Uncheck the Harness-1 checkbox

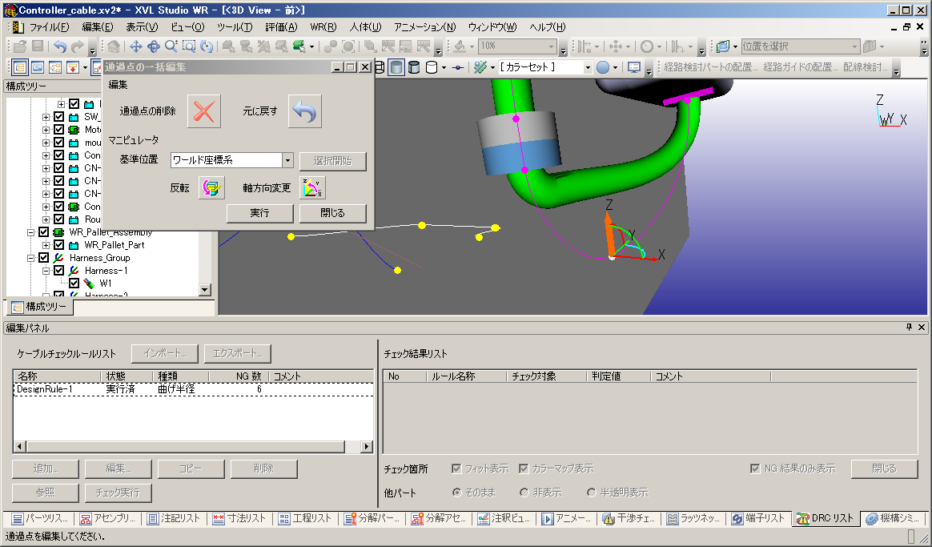tap(58, 271)
